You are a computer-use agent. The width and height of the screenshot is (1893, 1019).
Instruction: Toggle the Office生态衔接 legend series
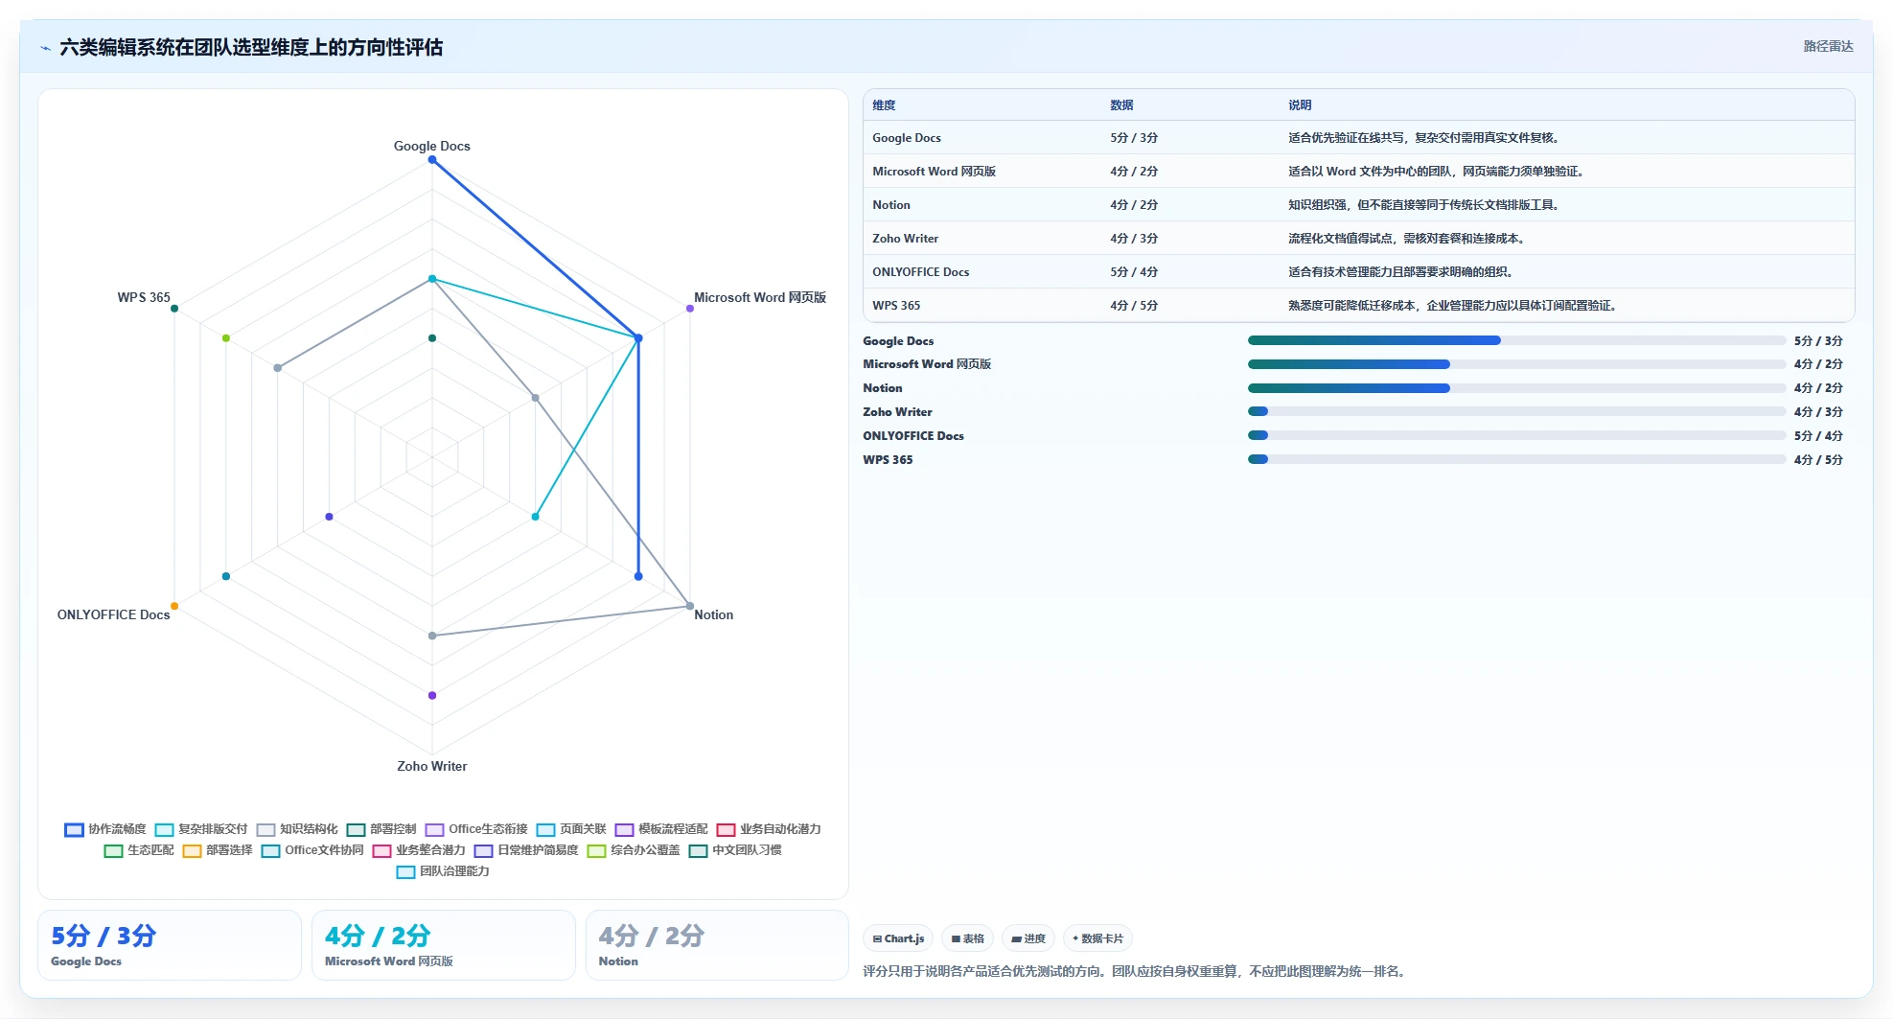[476, 829]
